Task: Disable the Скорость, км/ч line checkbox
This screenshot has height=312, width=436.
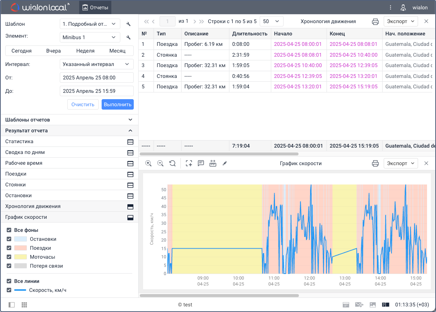Action: pos(9,290)
